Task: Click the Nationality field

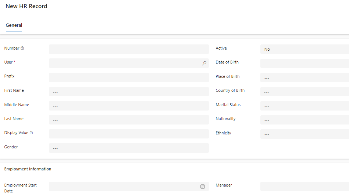Action: click(x=305, y=120)
